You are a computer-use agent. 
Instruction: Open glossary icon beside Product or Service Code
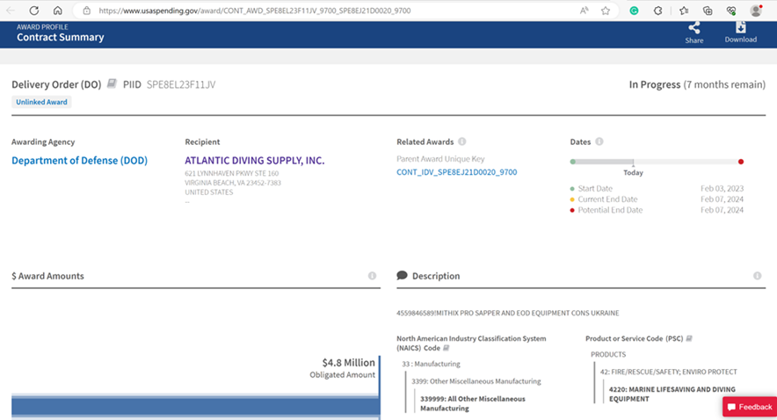point(689,338)
